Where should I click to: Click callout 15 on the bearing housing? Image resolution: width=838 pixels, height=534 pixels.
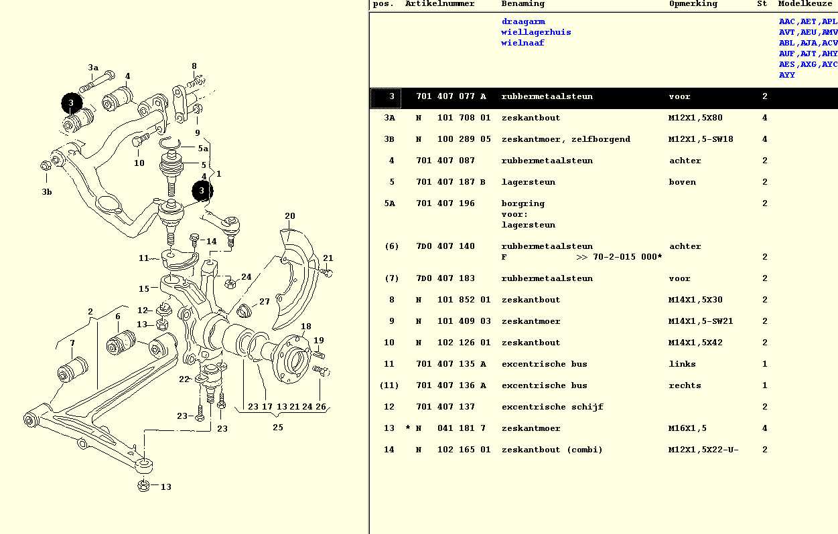[144, 289]
